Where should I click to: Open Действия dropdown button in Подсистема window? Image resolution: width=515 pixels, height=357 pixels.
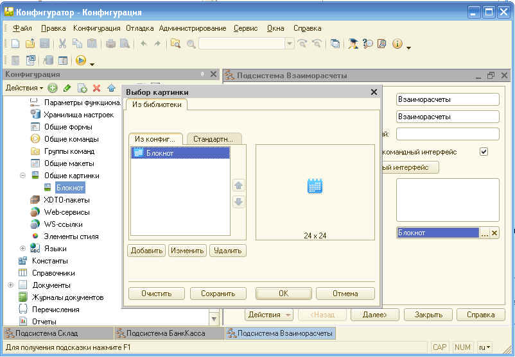[269, 315]
